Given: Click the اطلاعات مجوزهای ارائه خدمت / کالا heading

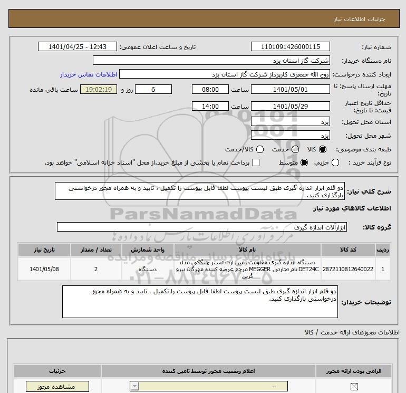Looking at the screenshot, I should point(352,332).
